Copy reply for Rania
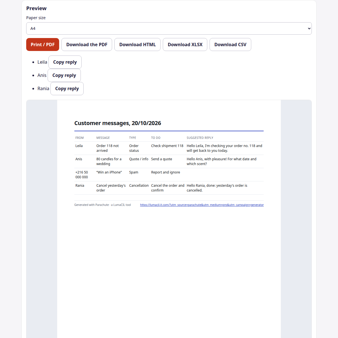The width and height of the screenshot is (338, 338). (67, 88)
